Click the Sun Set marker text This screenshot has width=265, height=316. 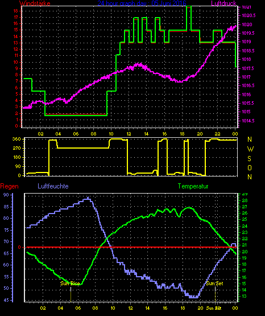coord(214,284)
